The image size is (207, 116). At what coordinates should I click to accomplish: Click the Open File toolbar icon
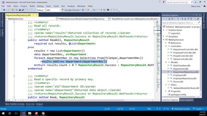click(17, 10)
